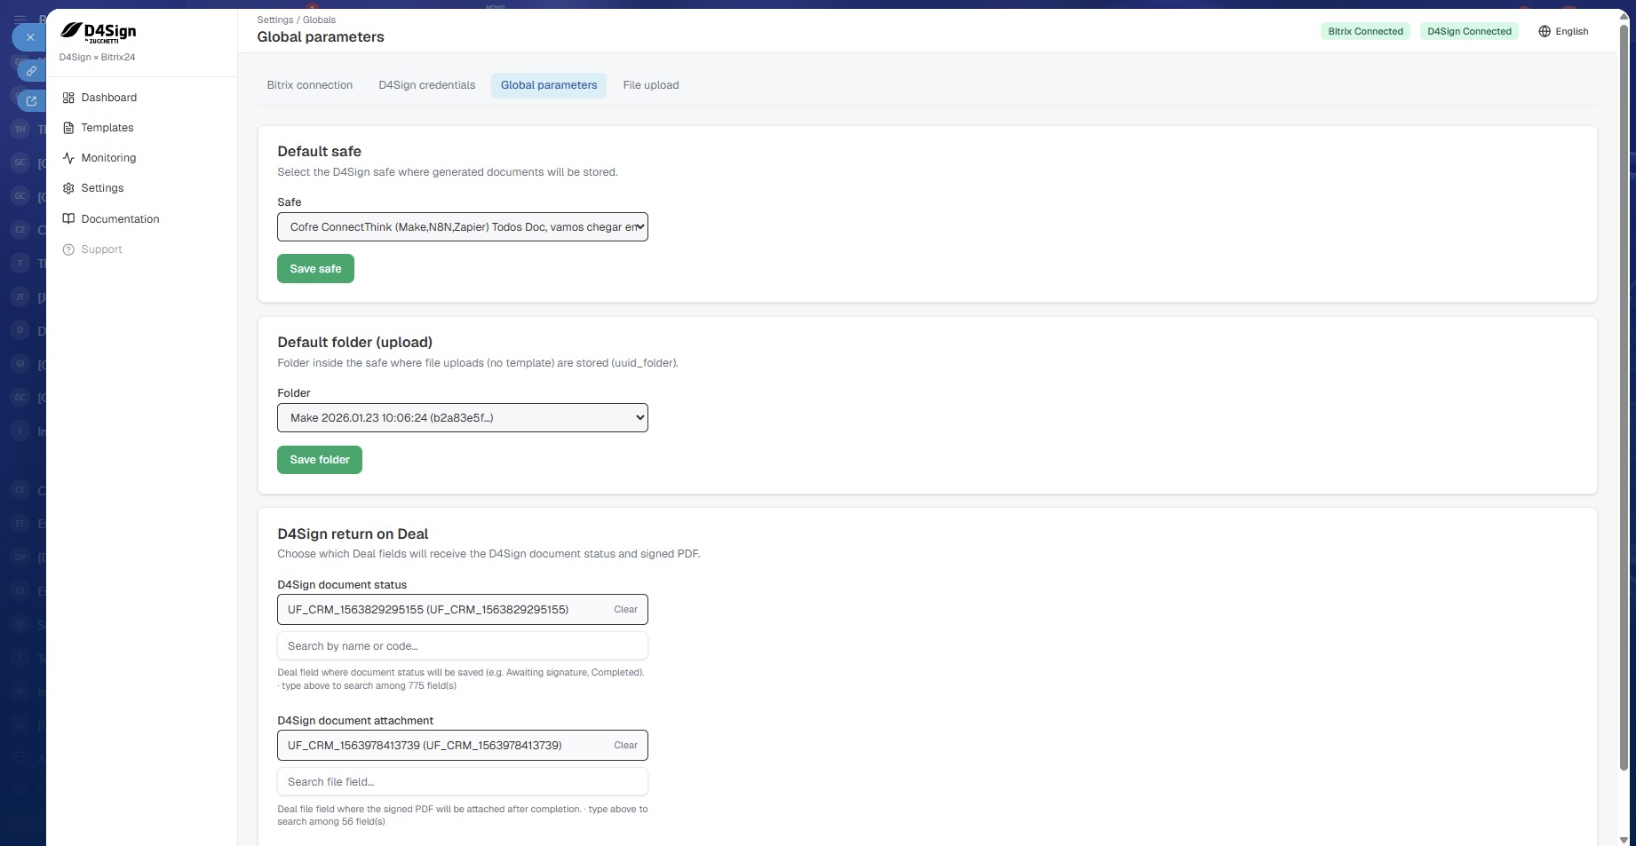Click the D4Sign return on Deal heading
Viewport: 1636px width, 846px height.
[x=353, y=534]
